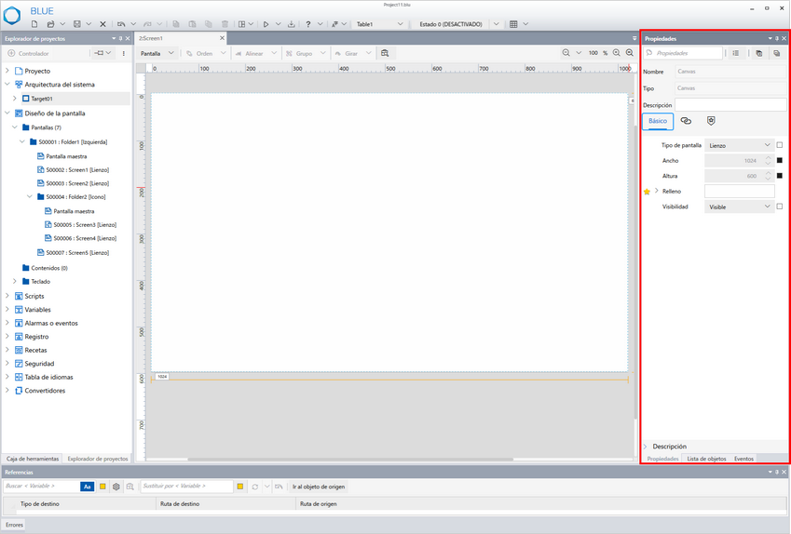The height and width of the screenshot is (534, 791).
Task: Open the security shield tab icon
Action: tap(711, 121)
